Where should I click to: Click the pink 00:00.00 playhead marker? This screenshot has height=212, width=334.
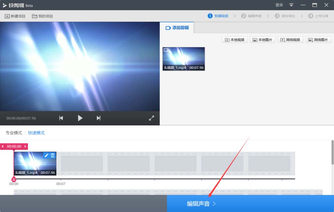coord(14,146)
